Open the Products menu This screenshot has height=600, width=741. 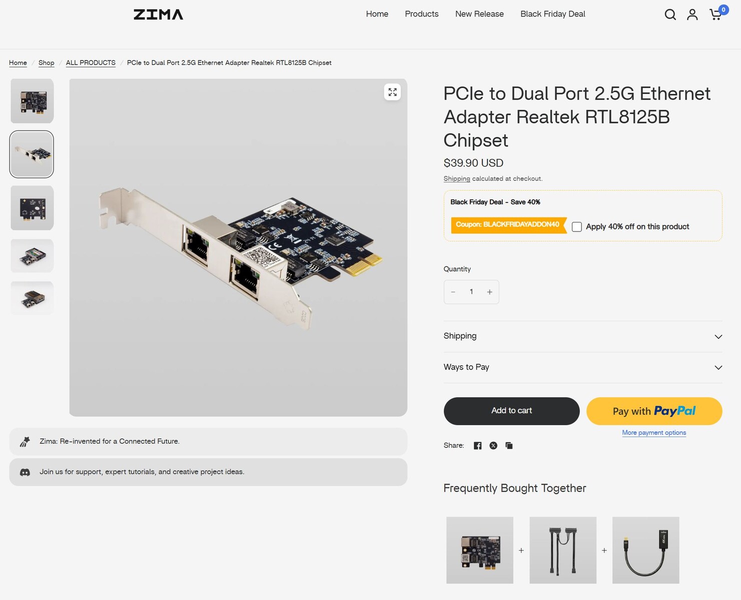421,14
